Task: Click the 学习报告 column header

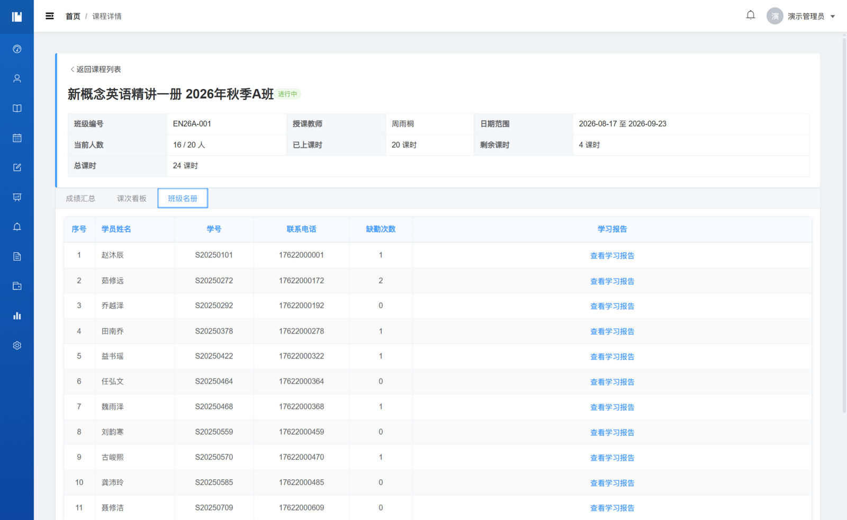Action: tap(612, 229)
